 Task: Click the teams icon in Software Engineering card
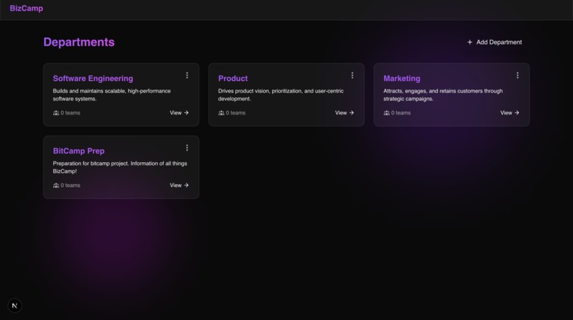point(56,112)
